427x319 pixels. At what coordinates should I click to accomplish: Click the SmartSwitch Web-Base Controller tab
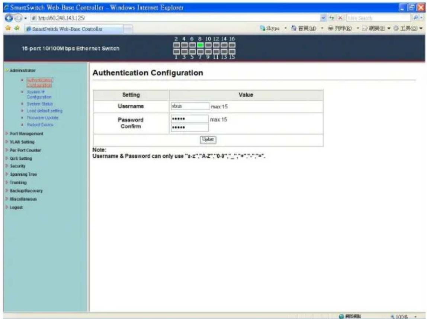pyautogui.click(x=74, y=29)
